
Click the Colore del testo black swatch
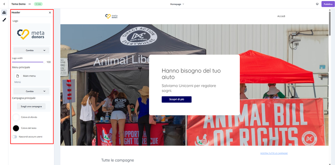16,128
